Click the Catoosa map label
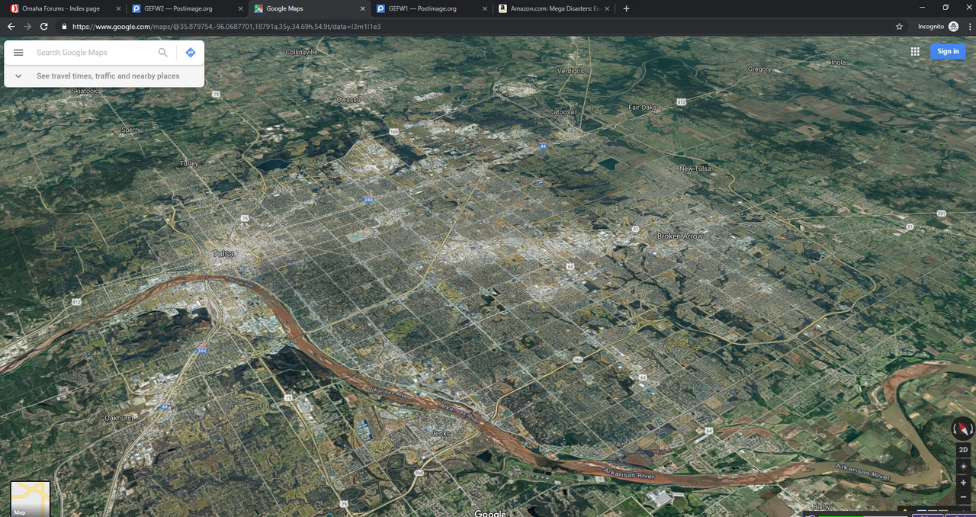Image resolution: width=976 pixels, height=517 pixels. click(562, 112)
